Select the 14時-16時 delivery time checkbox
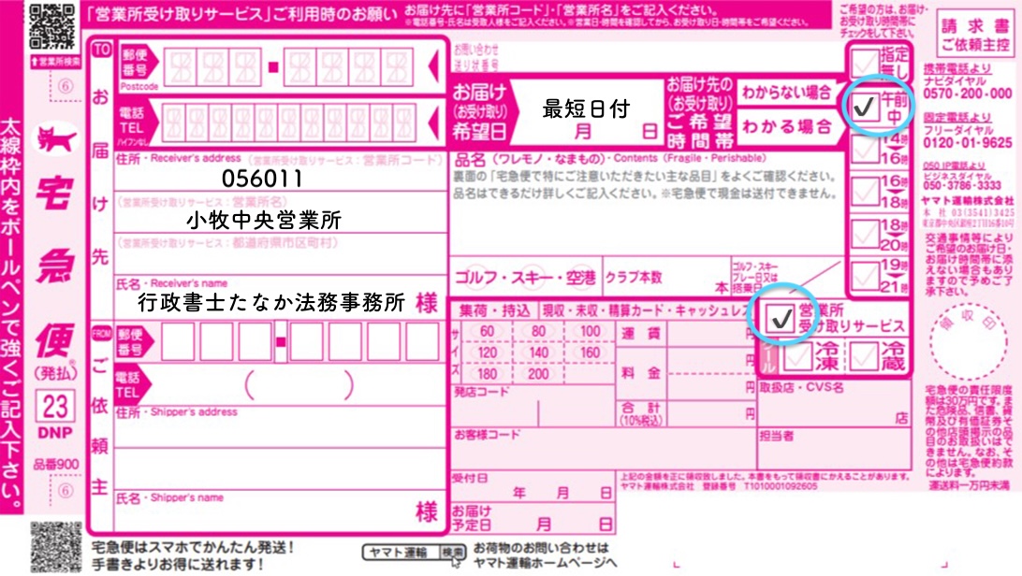The image size is (1022, 576). 863,146
